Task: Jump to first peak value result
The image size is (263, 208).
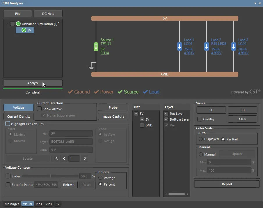Action: 56,158
